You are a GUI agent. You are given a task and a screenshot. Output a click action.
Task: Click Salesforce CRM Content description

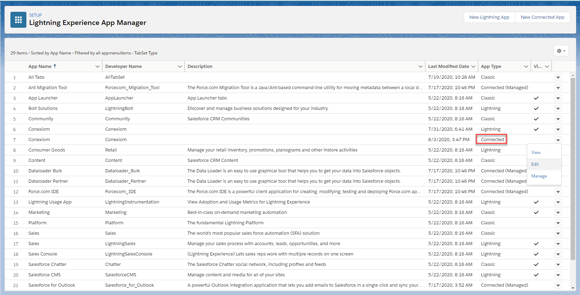click(213, 160)
